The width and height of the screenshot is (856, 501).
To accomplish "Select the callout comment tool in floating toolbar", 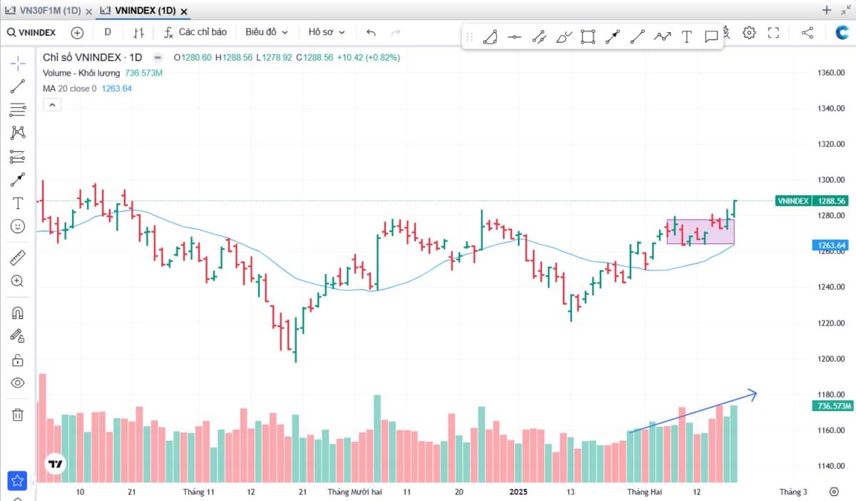I will click(x=710, y=36).
